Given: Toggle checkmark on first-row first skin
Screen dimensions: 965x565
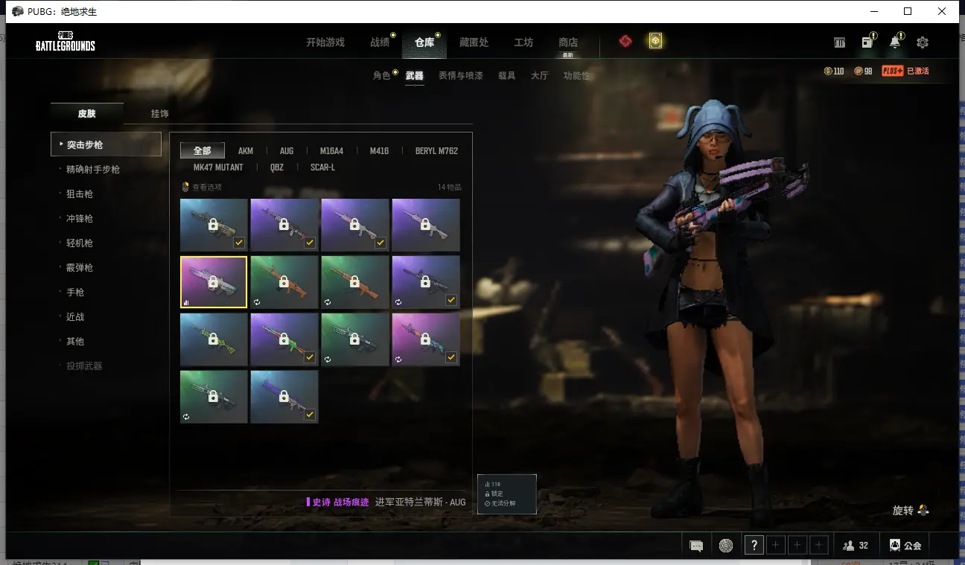Looking at the screenshot, I should pyautogui.click(x=239, y=243).
